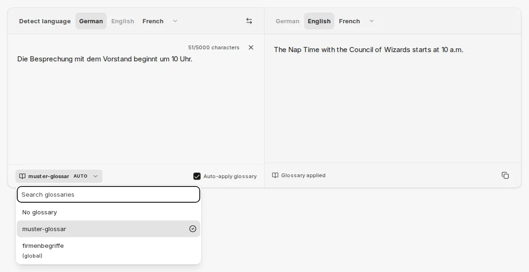This screenshot has height=272, width=529.
Task: Focus the Search glossaries field
Action: tap(109, 194)
